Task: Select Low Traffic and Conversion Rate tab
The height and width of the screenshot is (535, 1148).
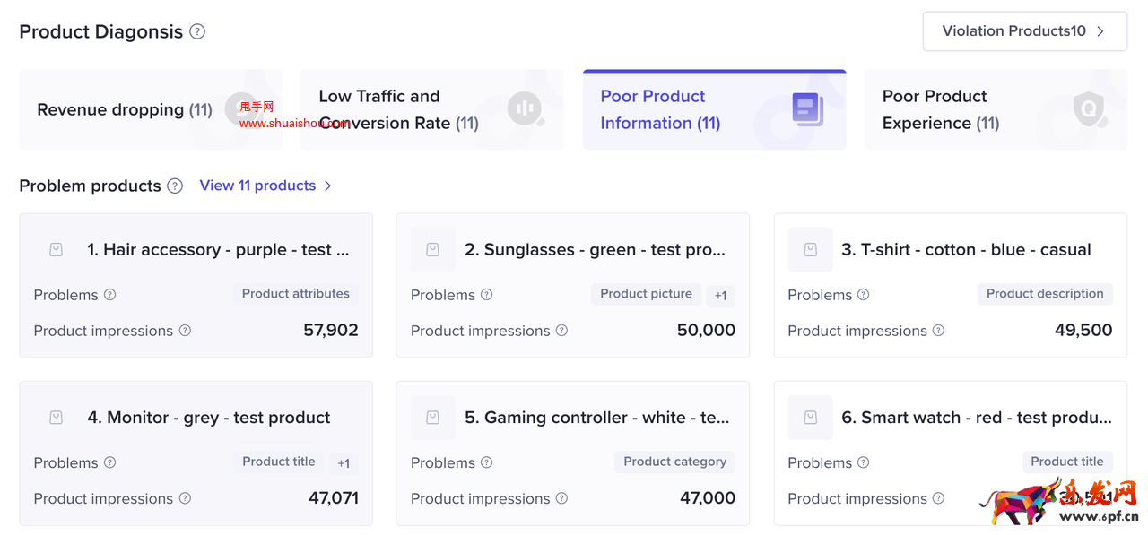Action: click(x=431, y=109)
